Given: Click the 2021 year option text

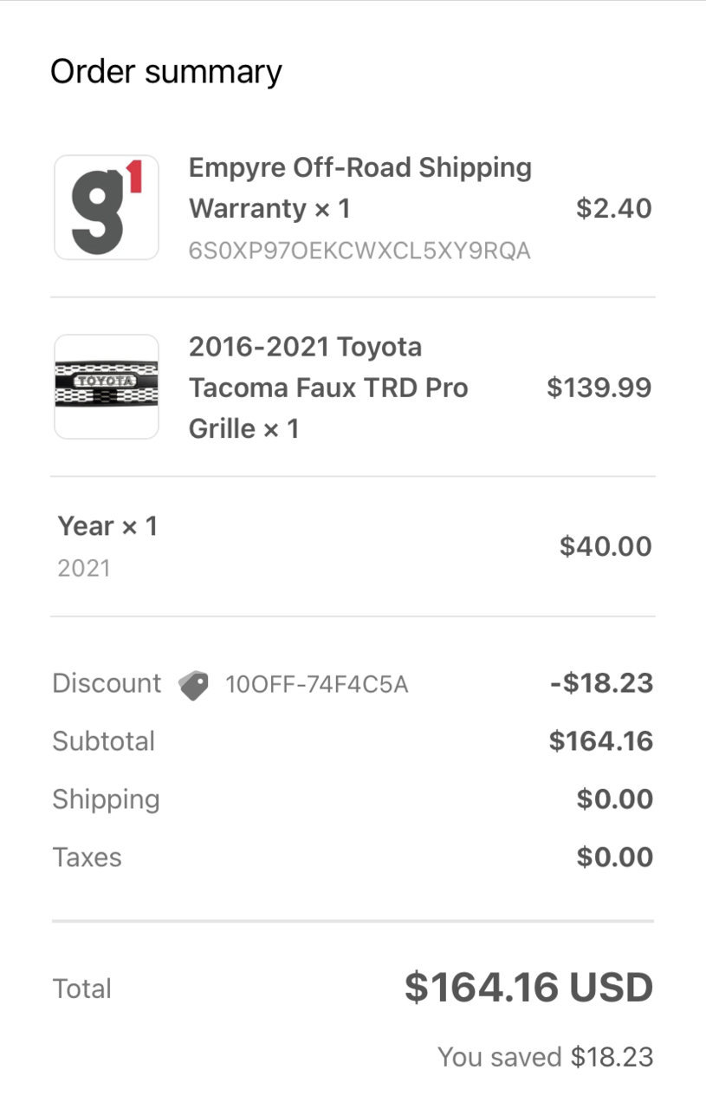Looking at the screenshot, I should click(84, 568).
